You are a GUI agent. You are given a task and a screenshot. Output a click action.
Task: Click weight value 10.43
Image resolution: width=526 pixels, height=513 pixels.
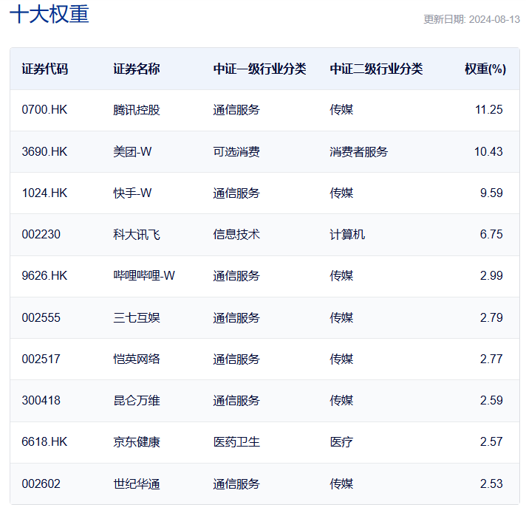tap(488, 152)
